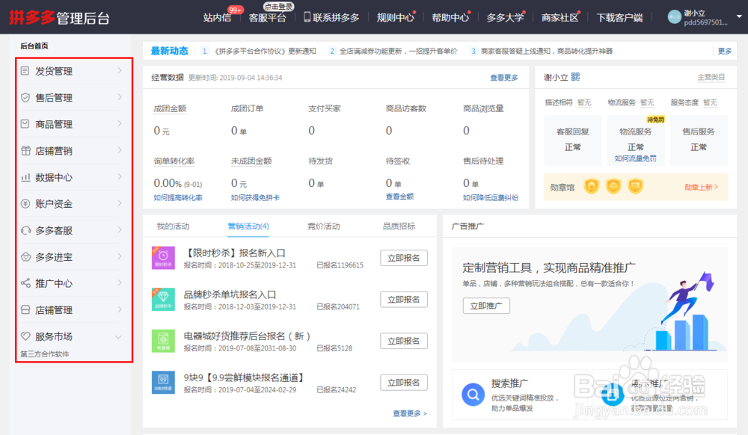Click the 限时秒杀 activity thumbnail icon
Image resolution: width=748 pixels, height=435 pixels.
point(163,258)
